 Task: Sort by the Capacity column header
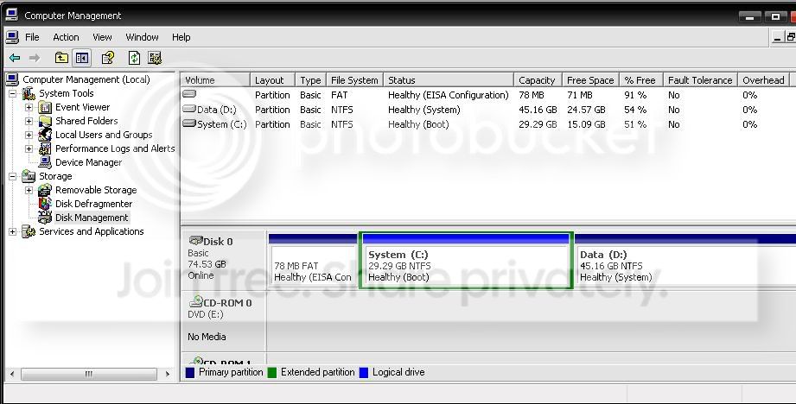538,80
